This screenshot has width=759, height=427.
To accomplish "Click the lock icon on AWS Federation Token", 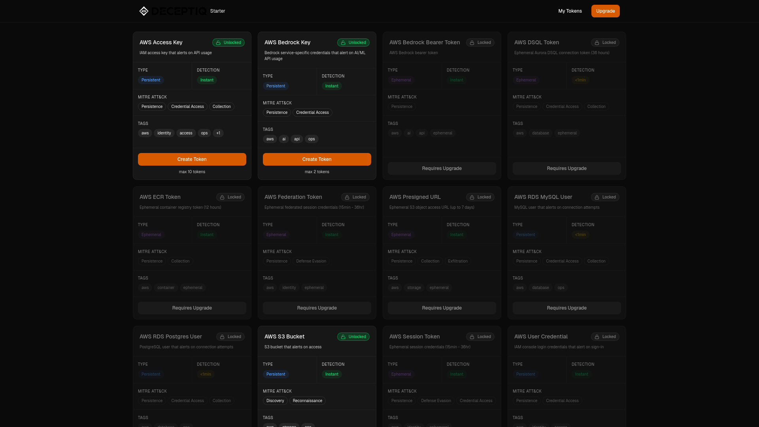I will [347, 197].
